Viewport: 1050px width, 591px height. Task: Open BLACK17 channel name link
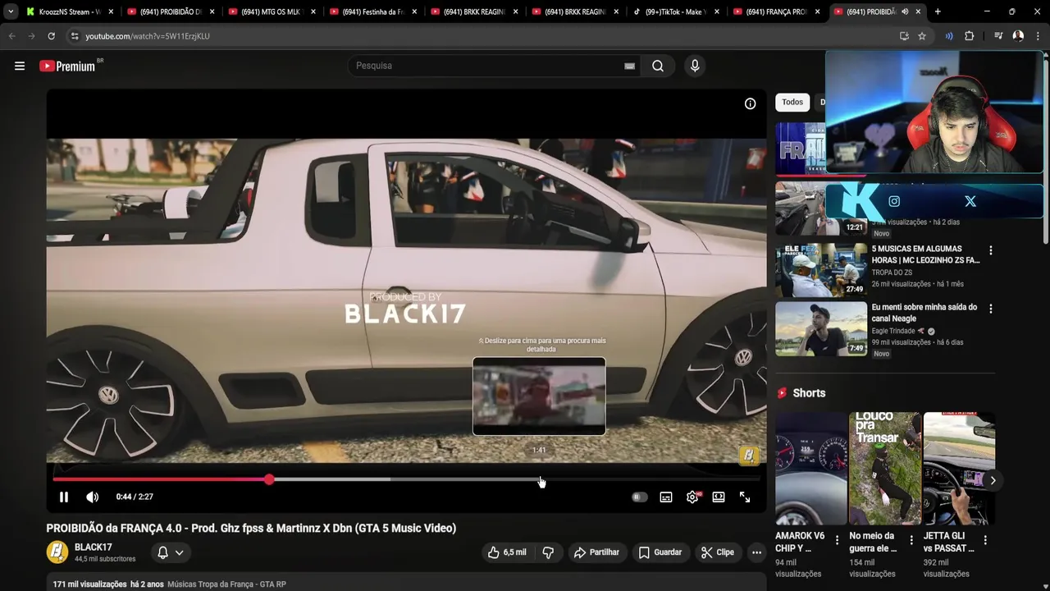point(94,547)
